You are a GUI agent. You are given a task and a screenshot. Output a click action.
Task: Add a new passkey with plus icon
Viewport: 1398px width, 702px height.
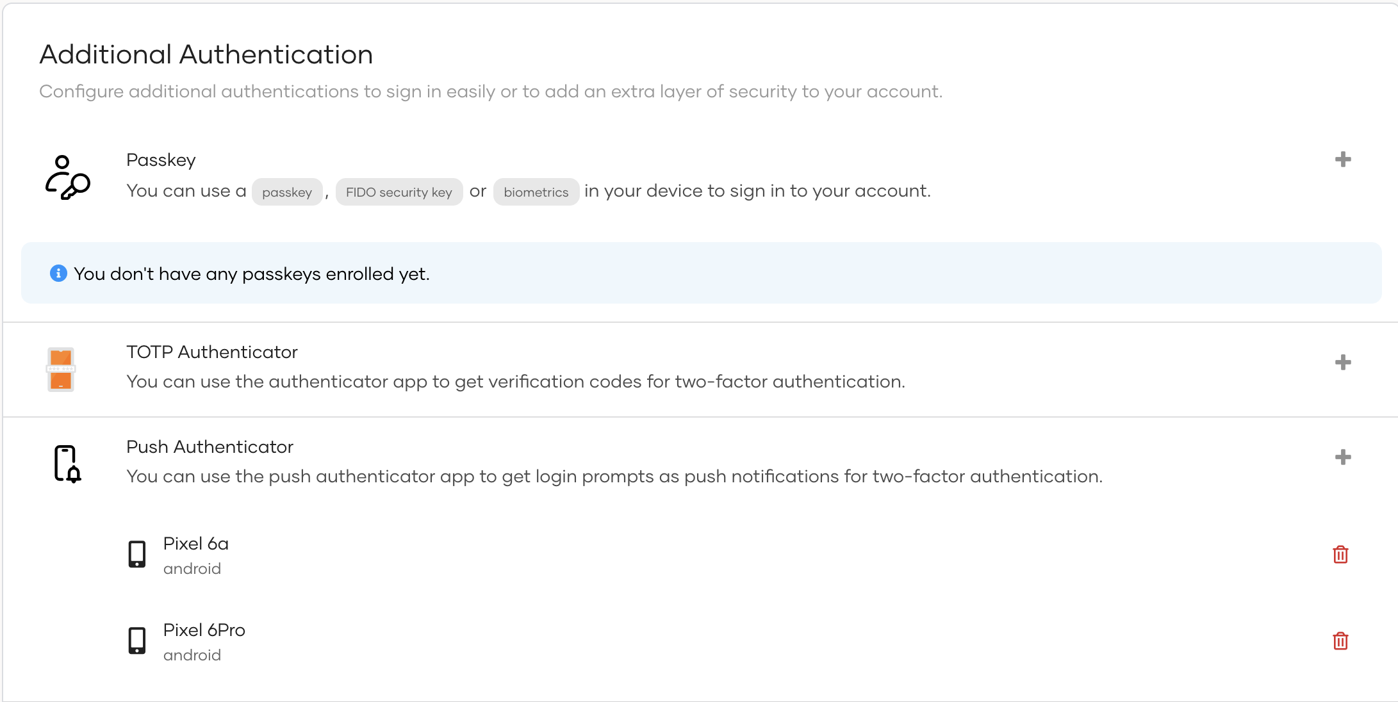[1343, 159]
